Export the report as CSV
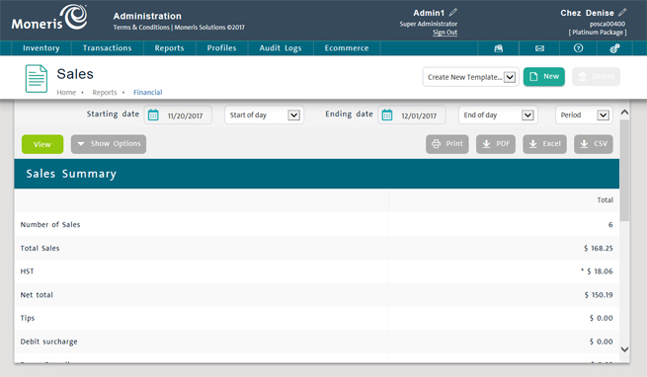Image resolution: width=647 pixels, height=377 pixels. [x=594, y=144]
